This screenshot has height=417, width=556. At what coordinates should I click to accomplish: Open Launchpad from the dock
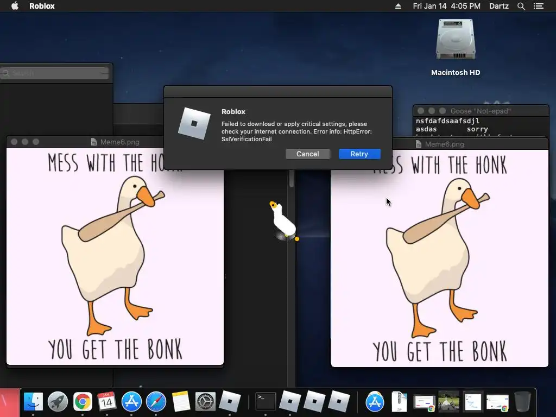click(58, 402)
